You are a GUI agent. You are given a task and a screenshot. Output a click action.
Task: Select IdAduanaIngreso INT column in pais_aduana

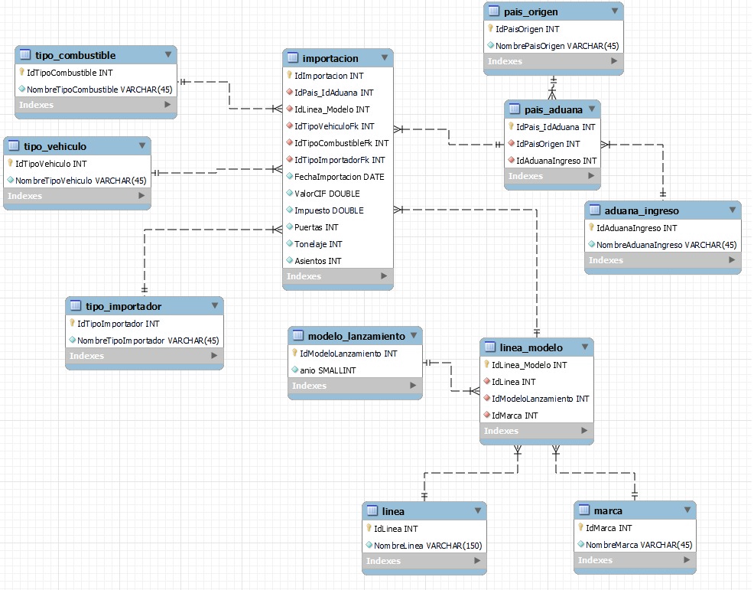556,161
